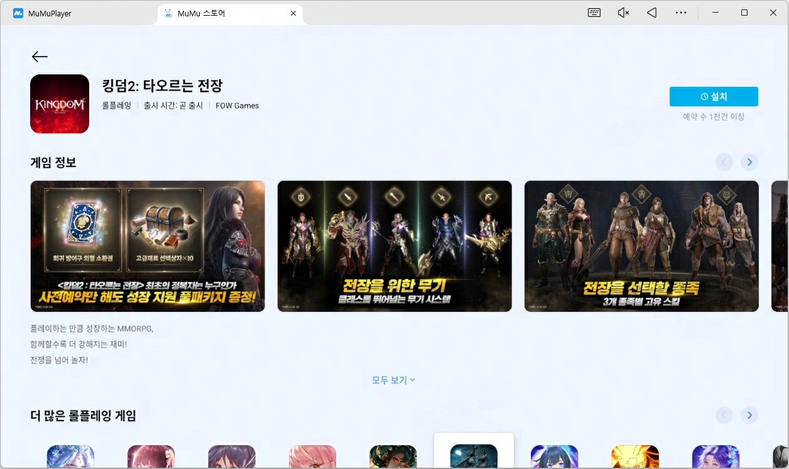
Task: Open the pre-registration reward package screenshot
Action: click(148, 246)
